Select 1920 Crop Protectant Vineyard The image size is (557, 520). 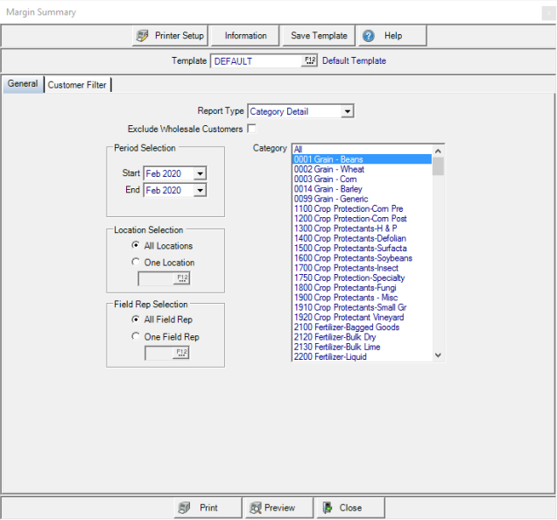pos(362,318)
